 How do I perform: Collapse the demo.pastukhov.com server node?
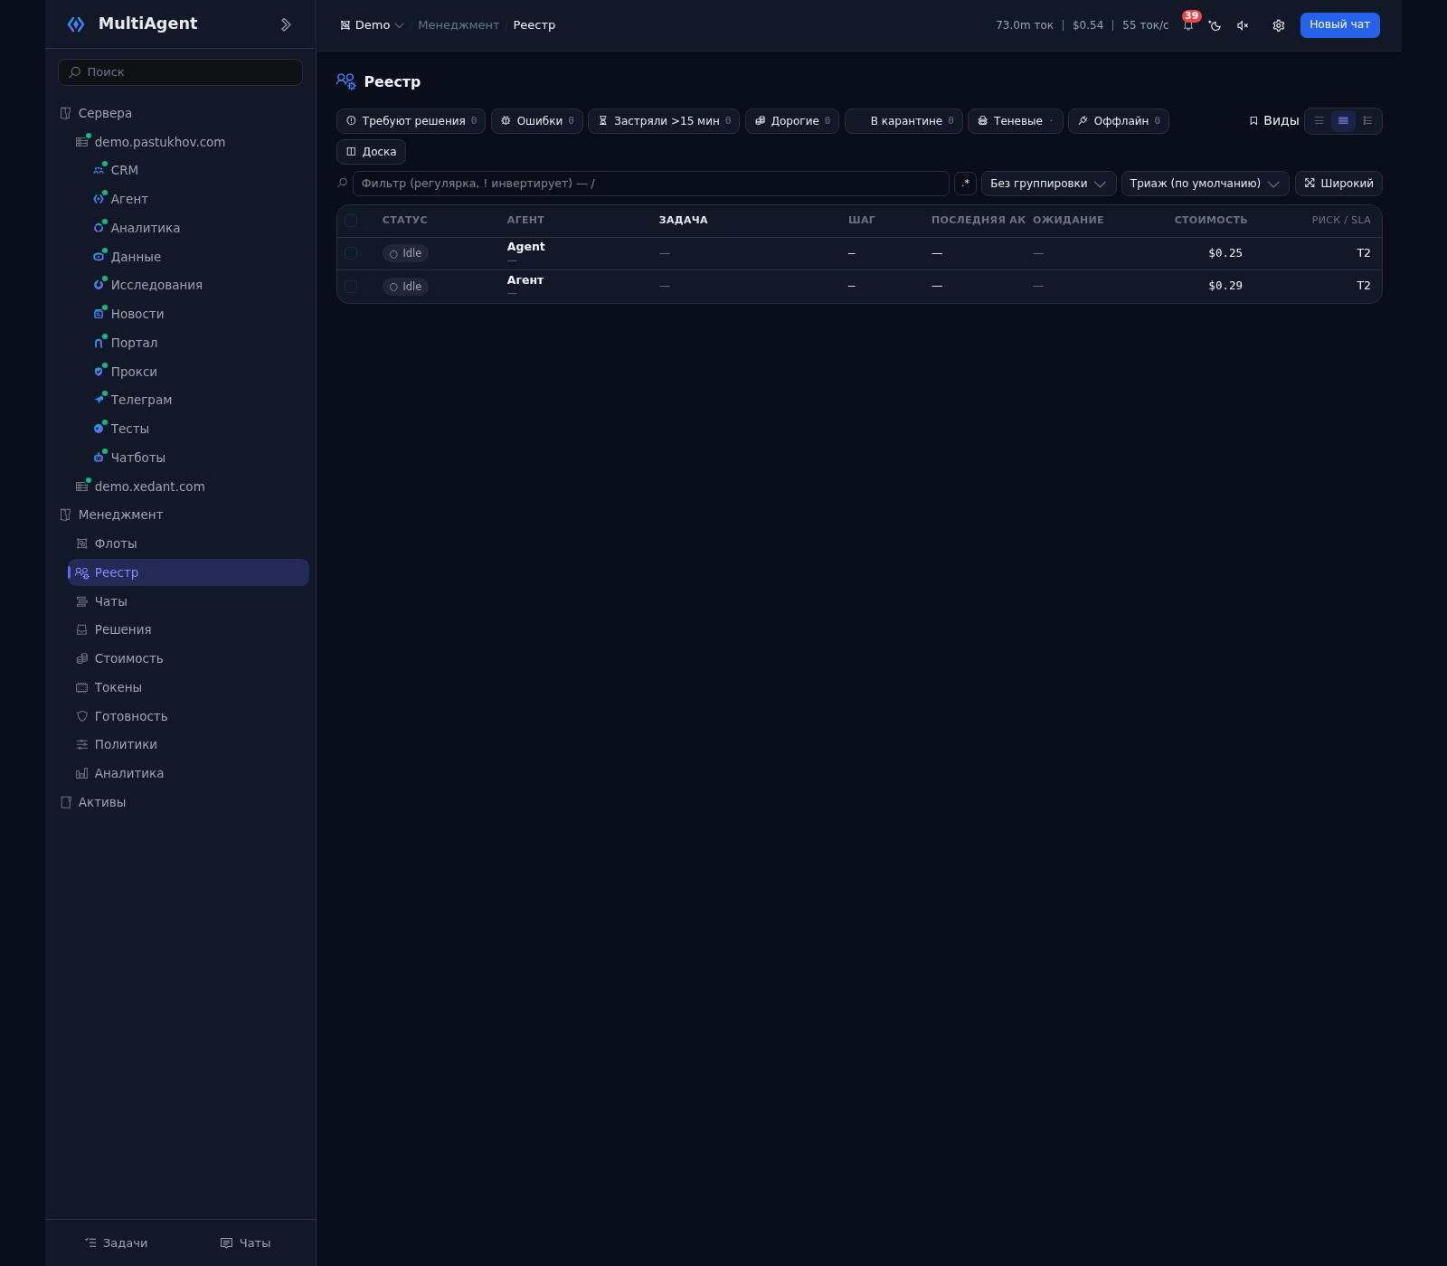[188, 142]
